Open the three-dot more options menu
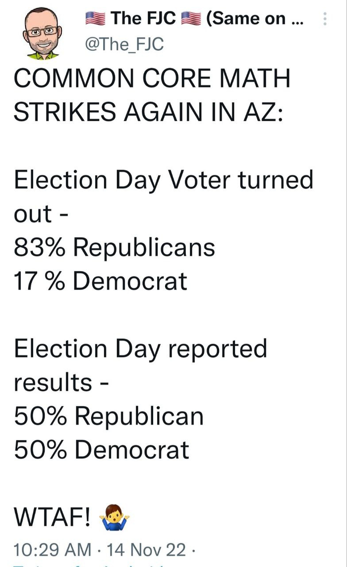This screenshot has height=567, width=347. [325, 19]
